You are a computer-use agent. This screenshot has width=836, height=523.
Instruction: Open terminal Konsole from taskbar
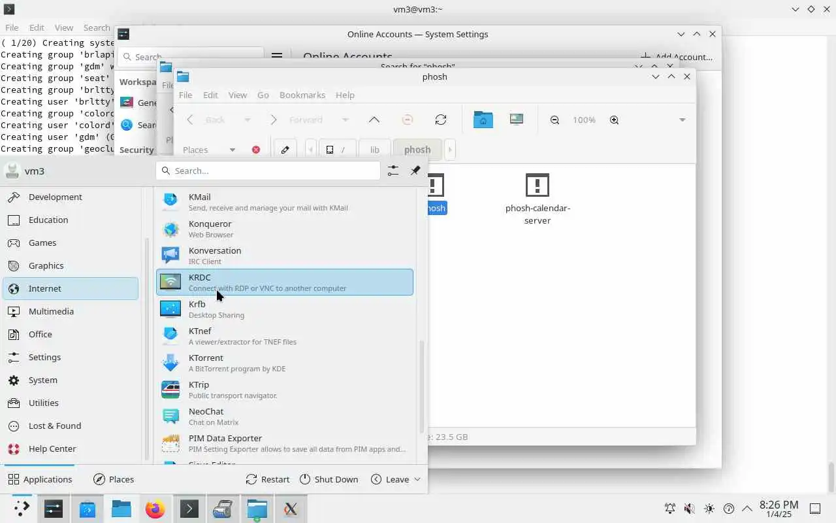pos(189,509)
